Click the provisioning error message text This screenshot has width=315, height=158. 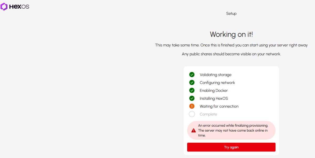[233, 130]
